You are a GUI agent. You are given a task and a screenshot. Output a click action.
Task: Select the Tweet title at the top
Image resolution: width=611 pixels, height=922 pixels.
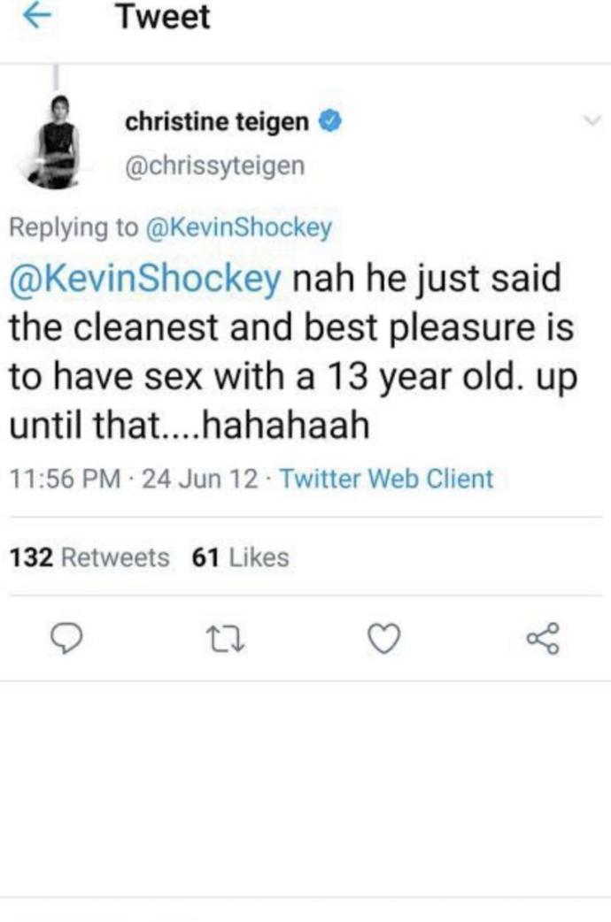[x=162, y=17]
